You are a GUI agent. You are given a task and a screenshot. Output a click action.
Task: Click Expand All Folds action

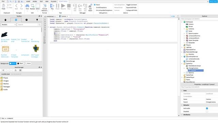coord(131,8)
